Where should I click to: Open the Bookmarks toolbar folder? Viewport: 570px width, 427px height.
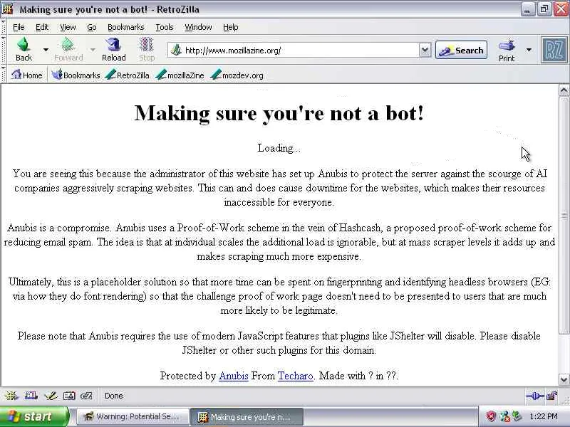click(76, 75)
